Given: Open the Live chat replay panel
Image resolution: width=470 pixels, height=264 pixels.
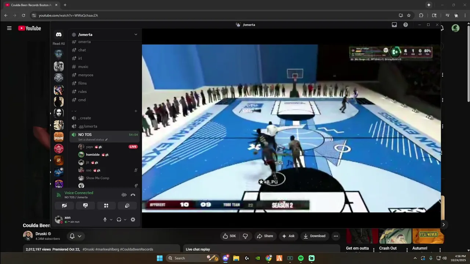Looking at the screenshot, I should point(262,249).
